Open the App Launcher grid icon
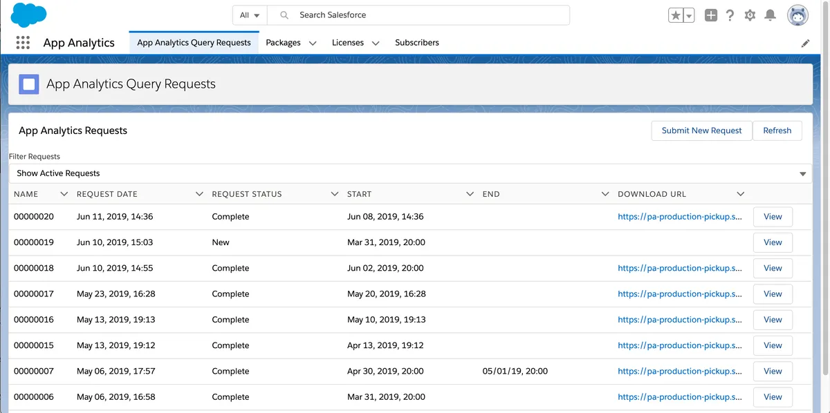Viewport: 830px width, 413px height. coord(23,43)
